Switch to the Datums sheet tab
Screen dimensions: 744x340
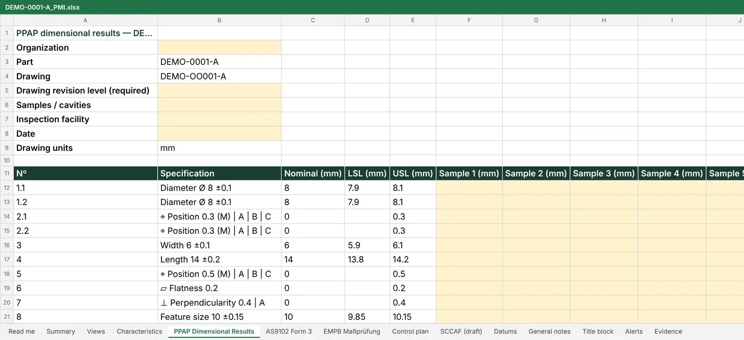pyautogui.click(x=505, y=331)
